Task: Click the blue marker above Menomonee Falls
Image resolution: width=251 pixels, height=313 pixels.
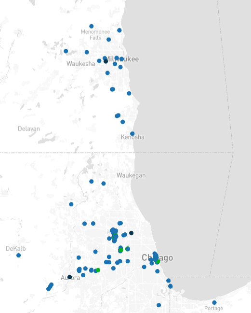Action: pos(92,26)
